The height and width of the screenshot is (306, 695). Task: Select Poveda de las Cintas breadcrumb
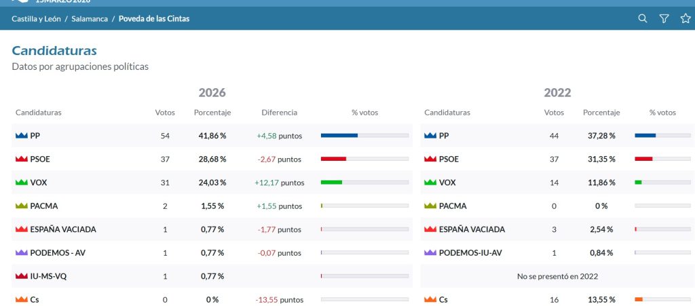pyautogui.click(x=154, y=19)
